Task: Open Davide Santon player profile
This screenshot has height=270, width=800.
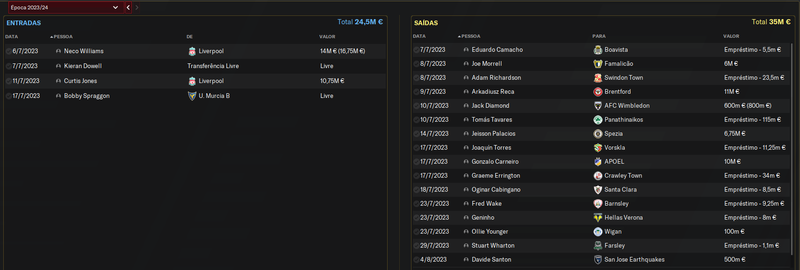Action: tap(491, 260)
